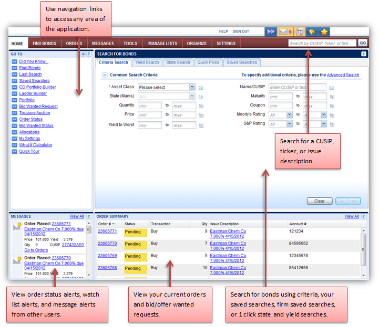Image resolution: width=379 pixels, height=327 pixels.
Task: Open the alert bell icon in top toolbar
Action: [x=312, y=32]
